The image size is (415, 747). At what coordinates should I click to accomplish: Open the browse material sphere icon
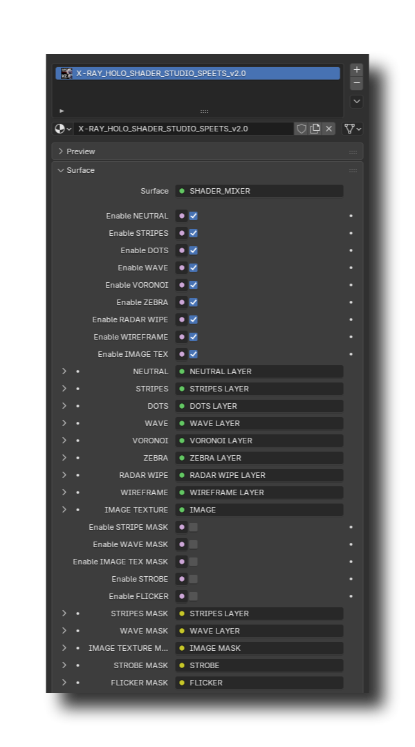tap(62, 129)
